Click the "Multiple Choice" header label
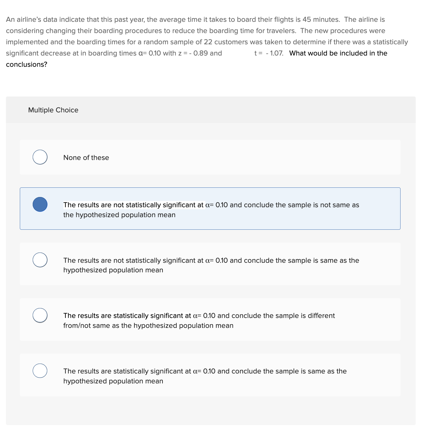The height and width of the screenshot is (433, 422). tap(53, 110)
